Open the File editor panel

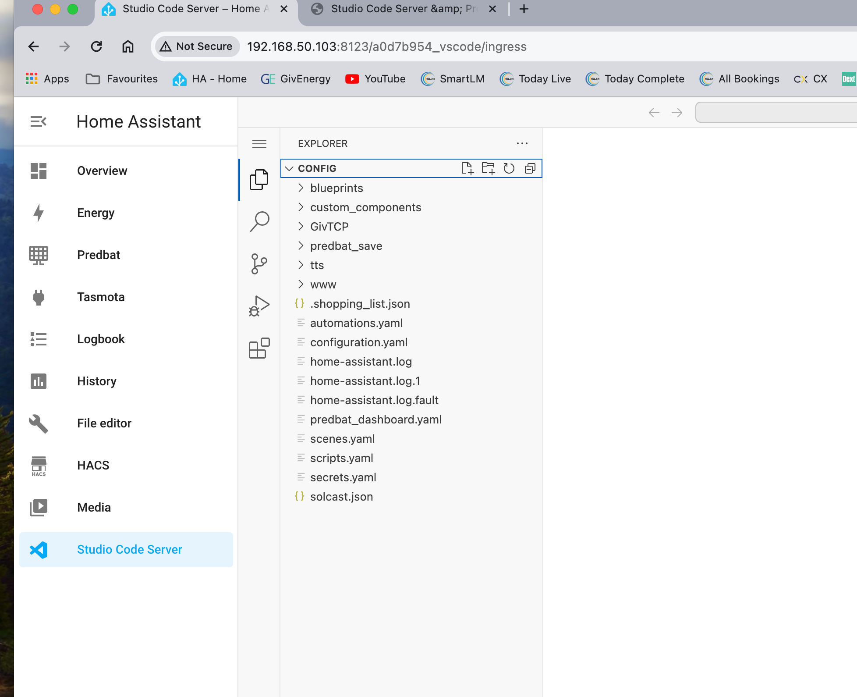(x=126, y=423)
